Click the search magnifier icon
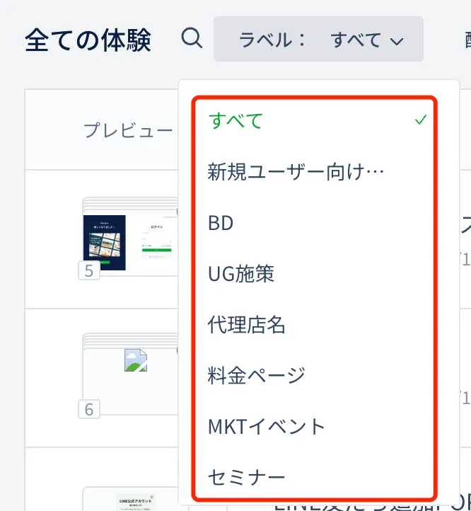 click(192, 38)
